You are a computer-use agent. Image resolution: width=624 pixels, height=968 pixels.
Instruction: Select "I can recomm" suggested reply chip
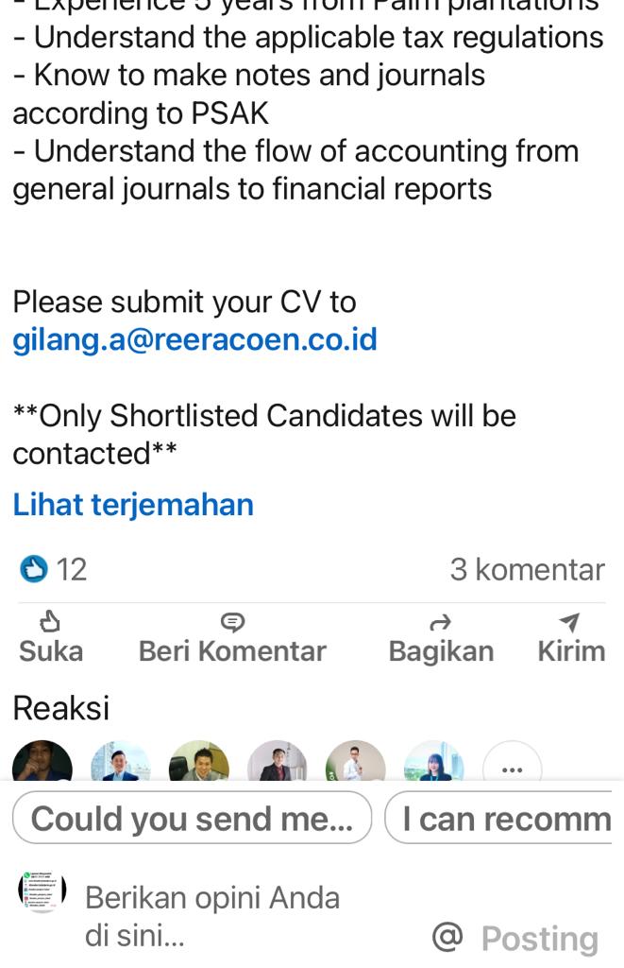(x=506, y=819)
